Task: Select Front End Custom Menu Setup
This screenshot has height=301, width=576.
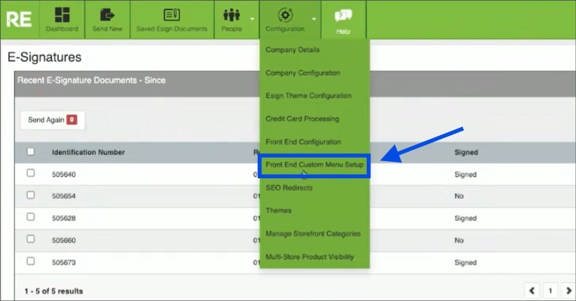Action: [314, 165]
